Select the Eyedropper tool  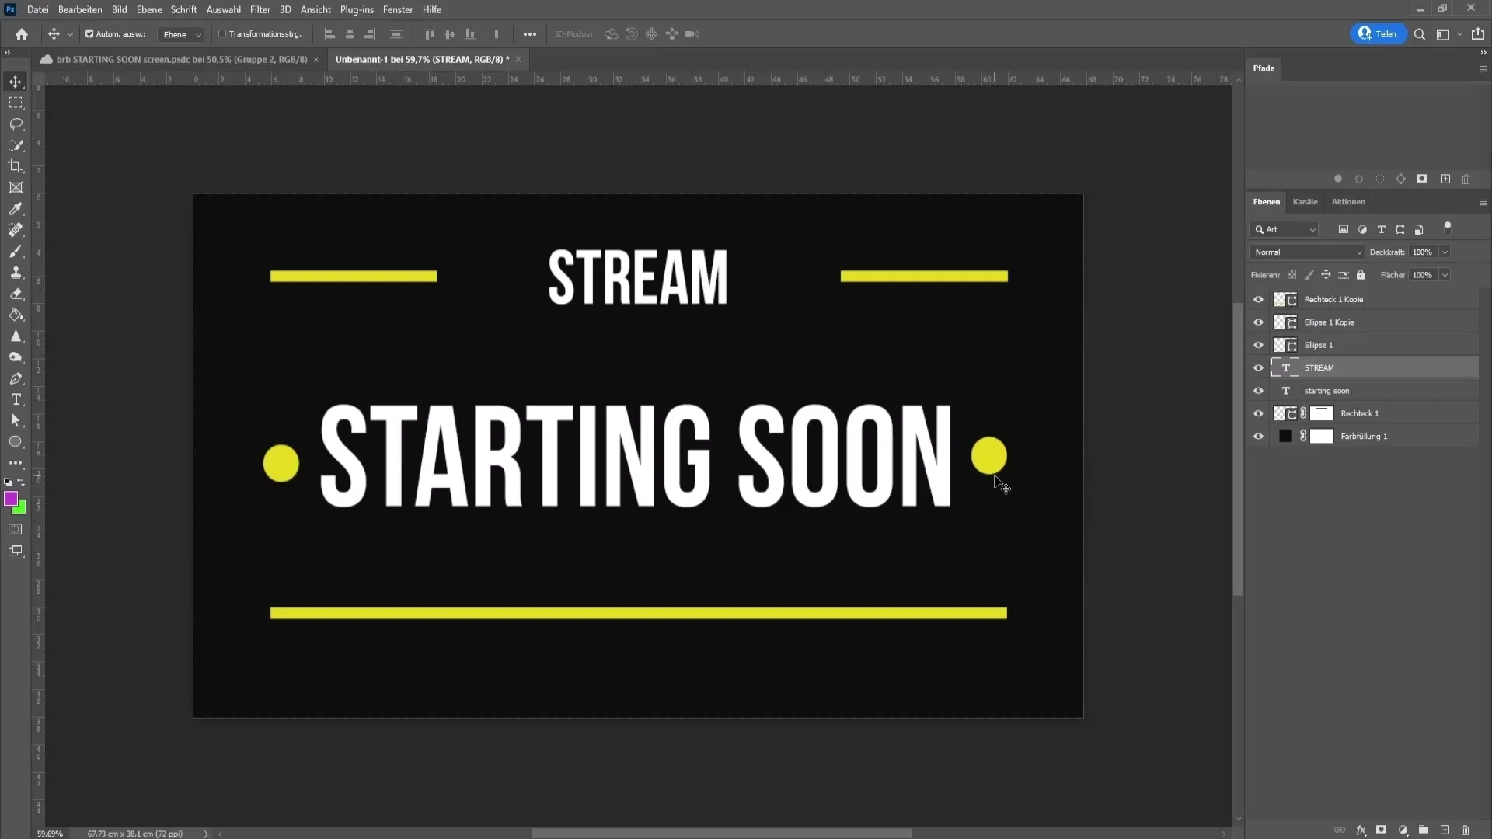(16, 209)
